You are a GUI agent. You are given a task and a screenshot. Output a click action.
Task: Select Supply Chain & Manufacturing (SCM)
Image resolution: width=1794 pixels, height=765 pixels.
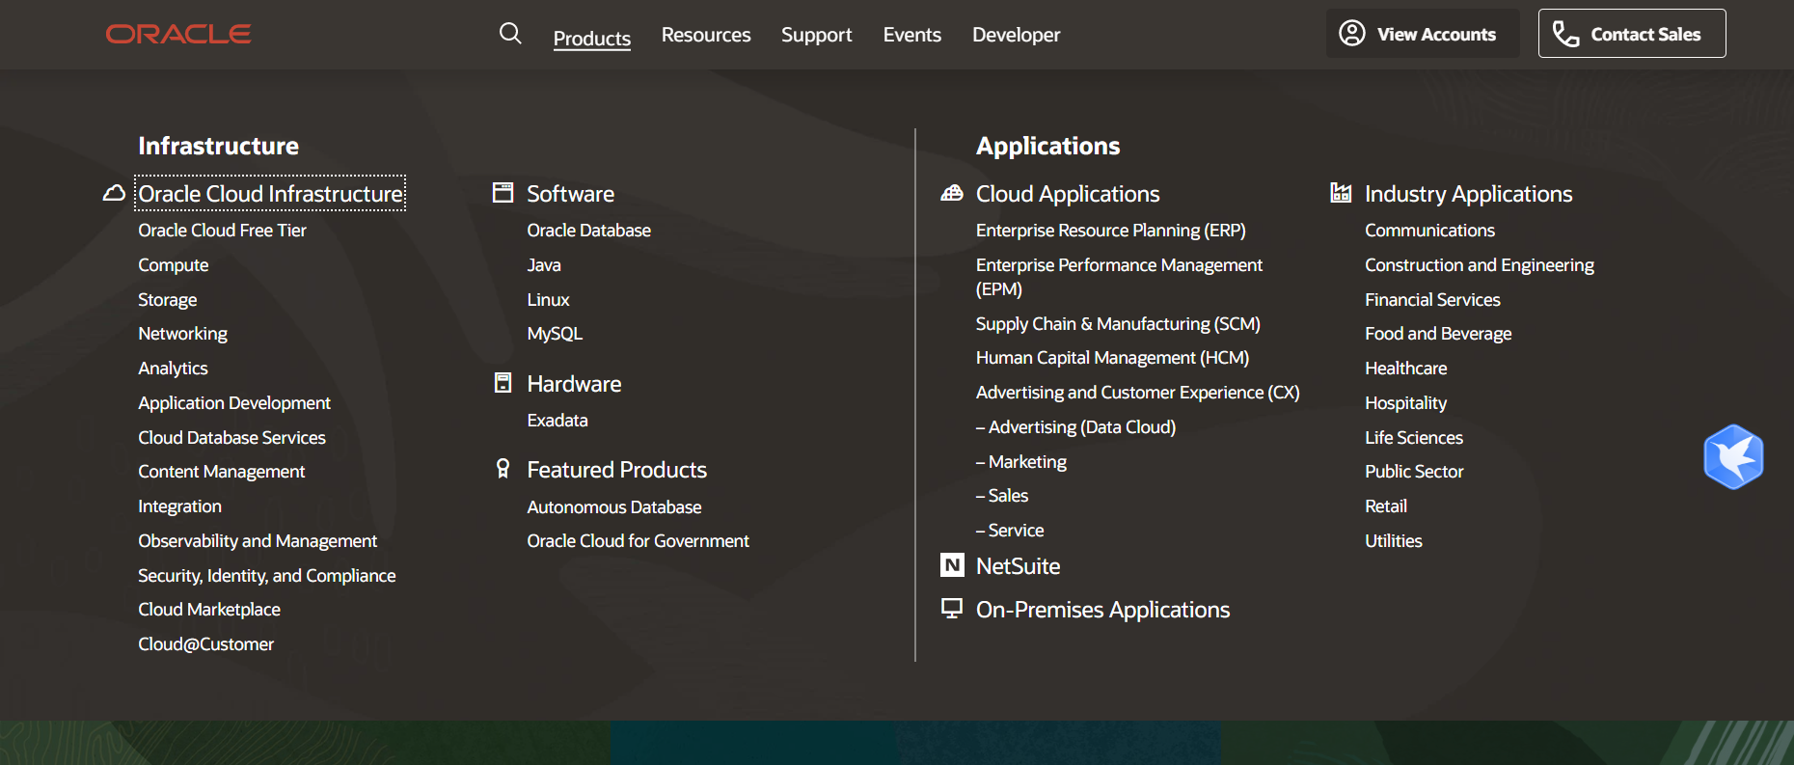[1118, 324]
